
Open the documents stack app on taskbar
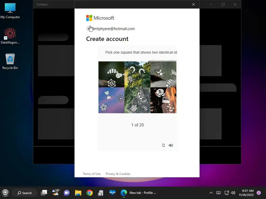tap(101, 193)
